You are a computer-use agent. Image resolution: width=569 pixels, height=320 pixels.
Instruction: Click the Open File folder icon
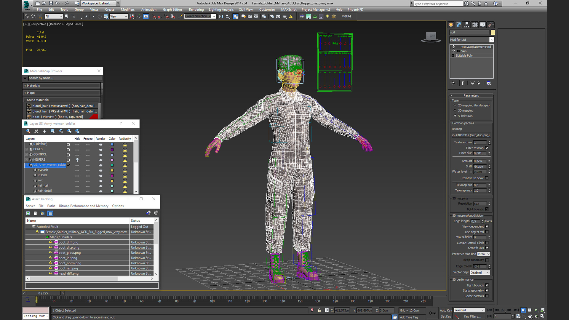click(x=44, y=3)
